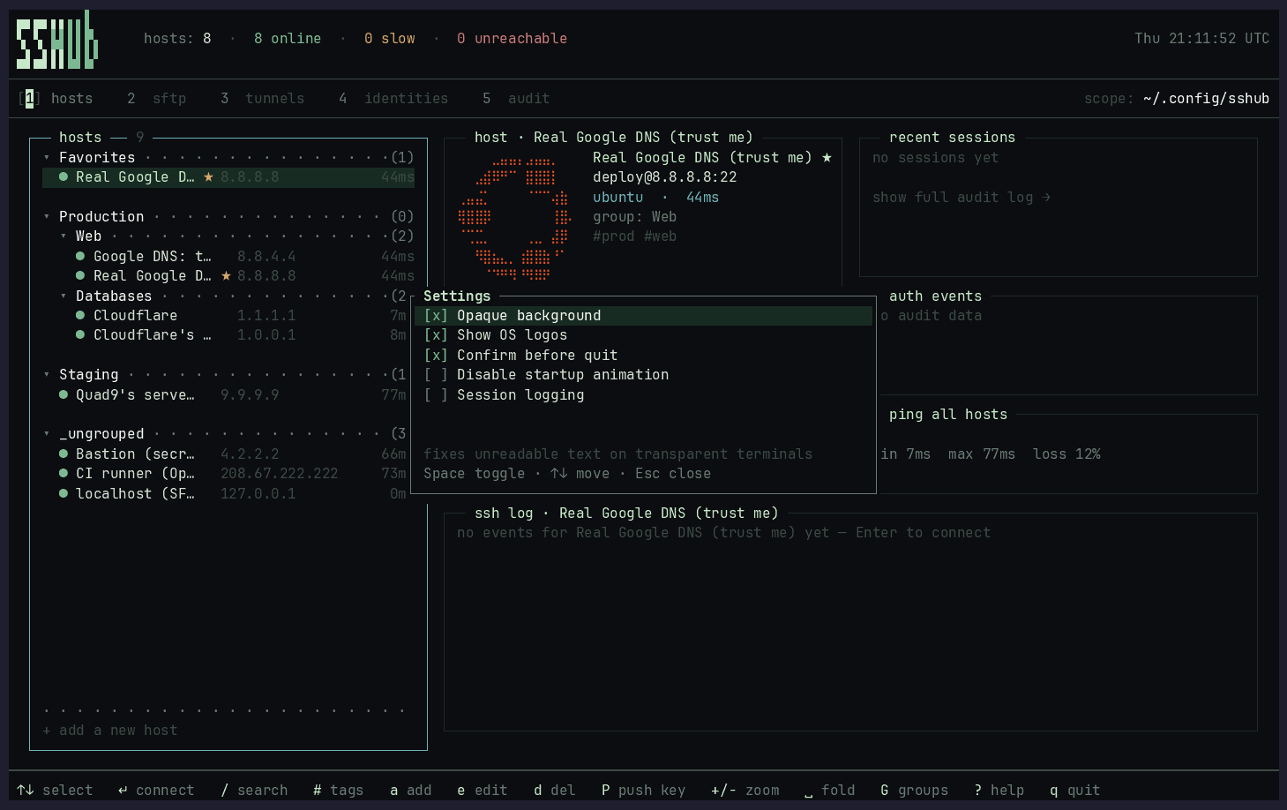Click status dot for Cloudflare host

tap(80, 315)
